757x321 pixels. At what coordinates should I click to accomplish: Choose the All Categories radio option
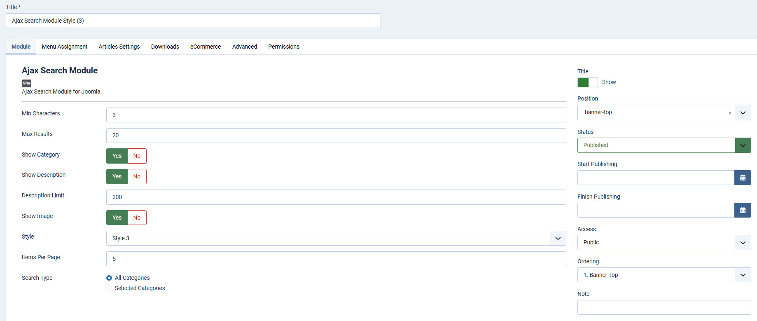(x=109, y=278)
